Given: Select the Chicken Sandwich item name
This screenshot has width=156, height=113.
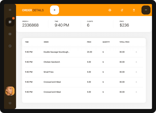Looking at the screenshot, I should [52, 62].
